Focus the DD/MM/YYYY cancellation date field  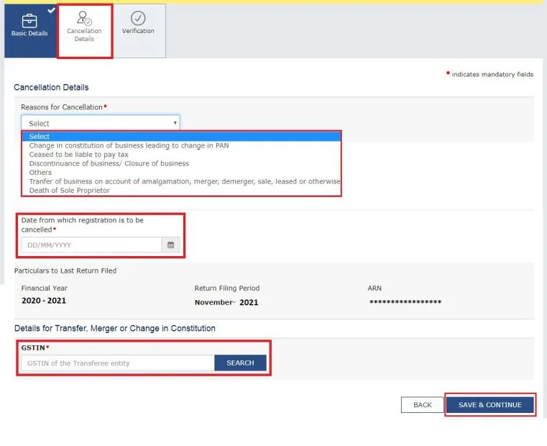tap(91, 245)
